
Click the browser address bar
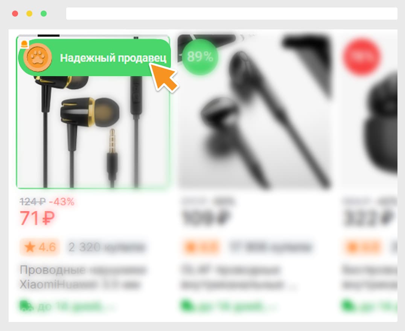pyautogui.click(x=232, y=14)
